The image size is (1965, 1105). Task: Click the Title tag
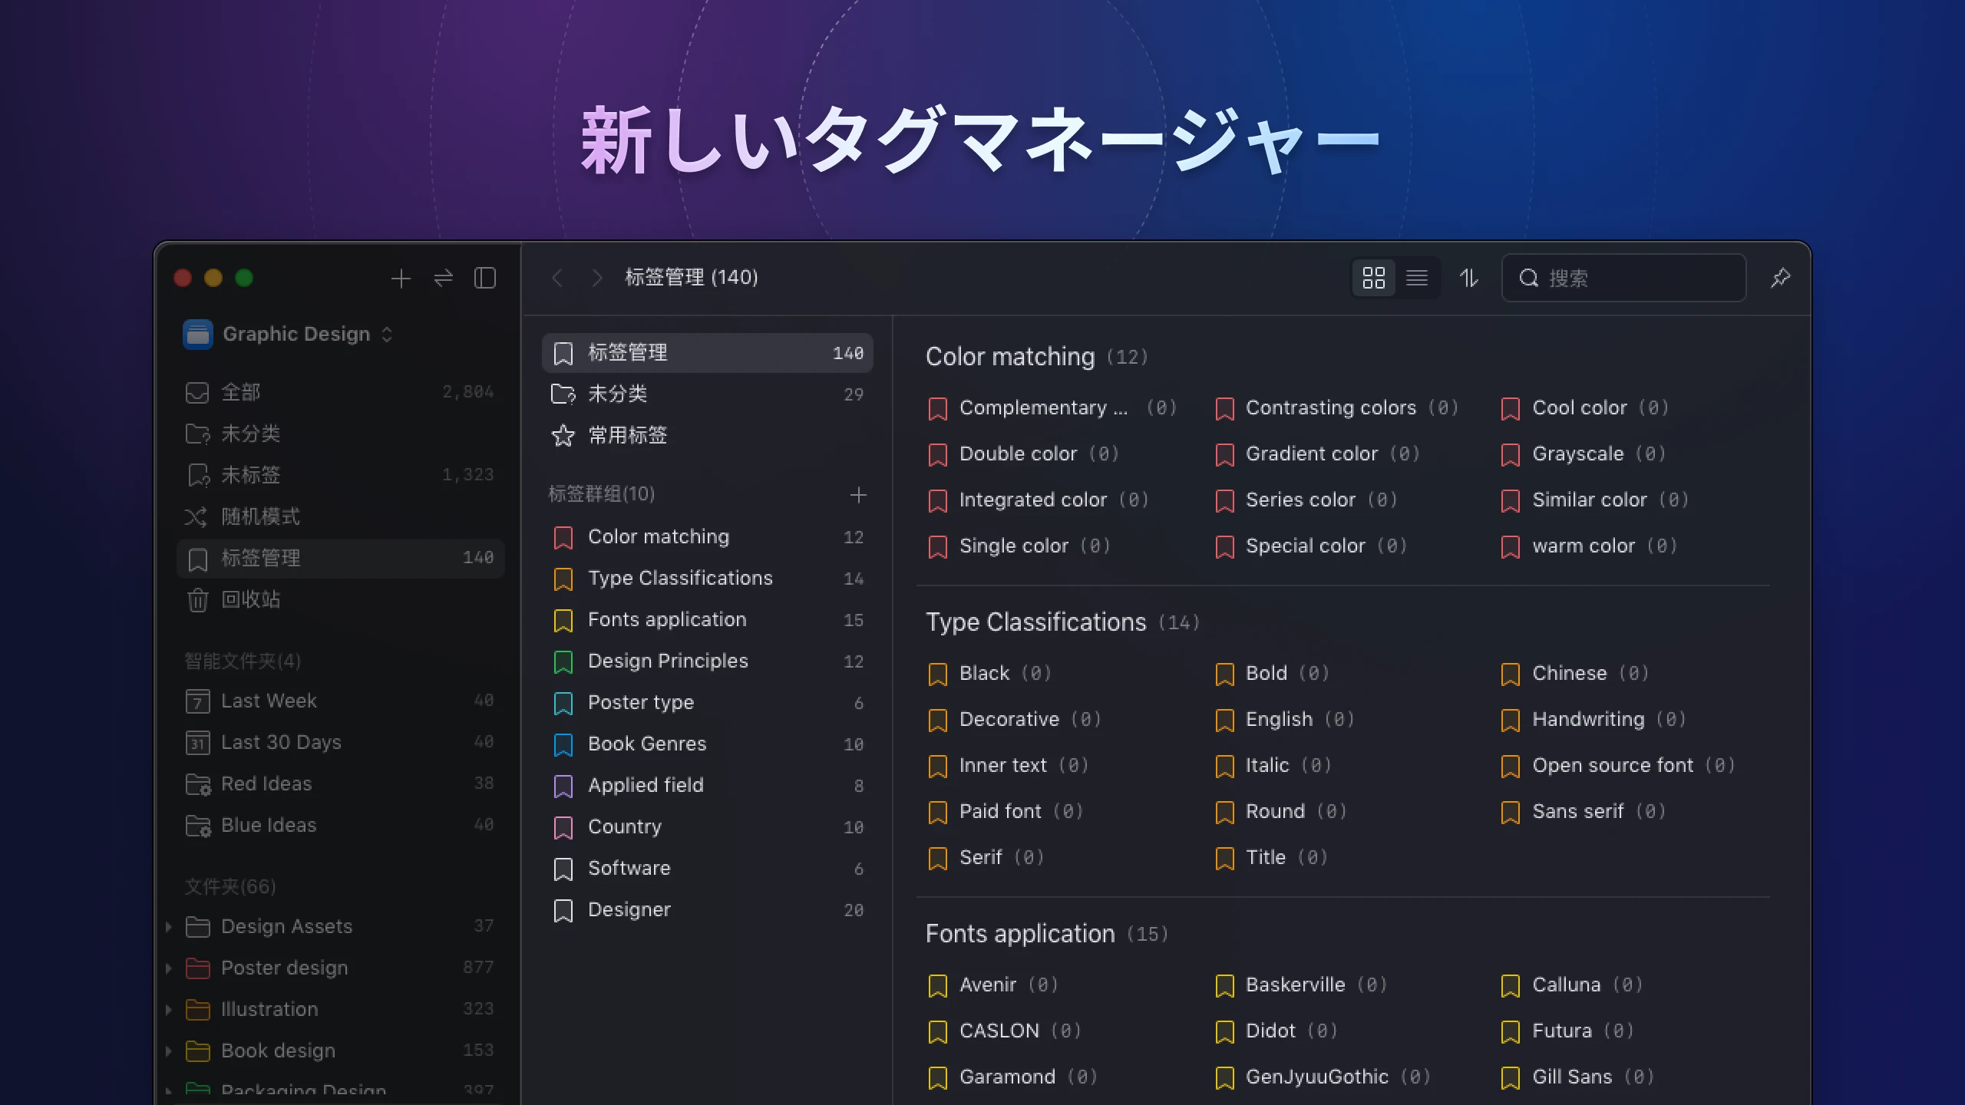click(1272, 858)
